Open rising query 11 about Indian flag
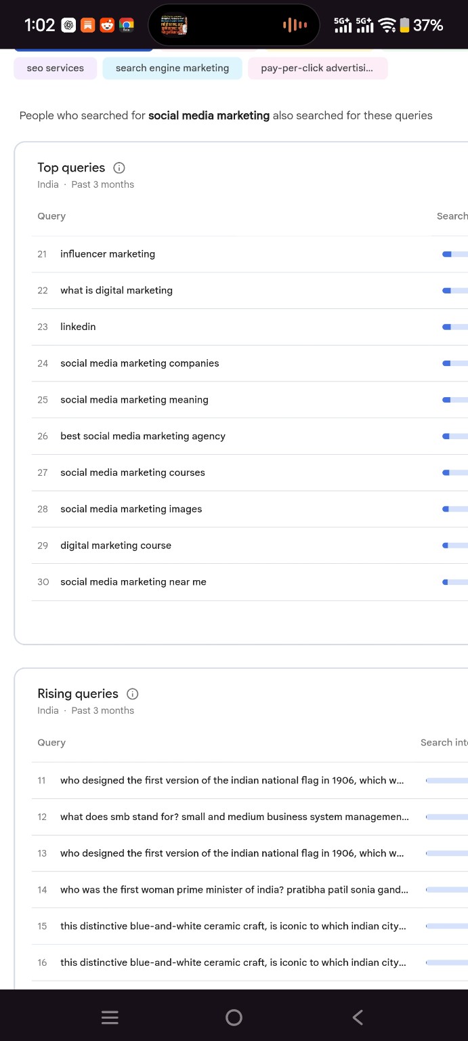The image size is (468, 1041). [232, 781]
